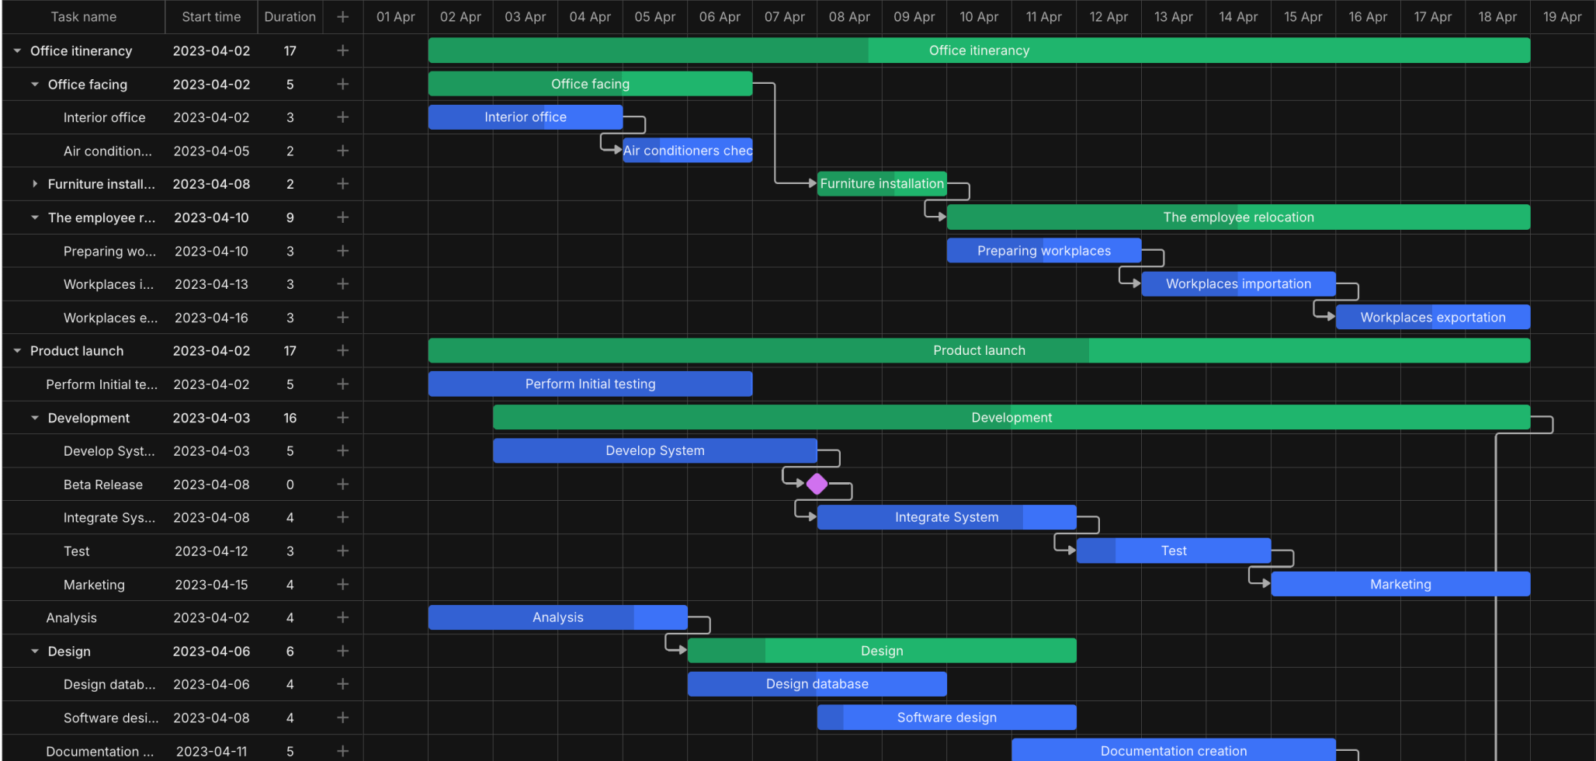The width and height of the screenshot is (1596, 761).
Task: Add a subtask under Development
Action: click(342, 417)
